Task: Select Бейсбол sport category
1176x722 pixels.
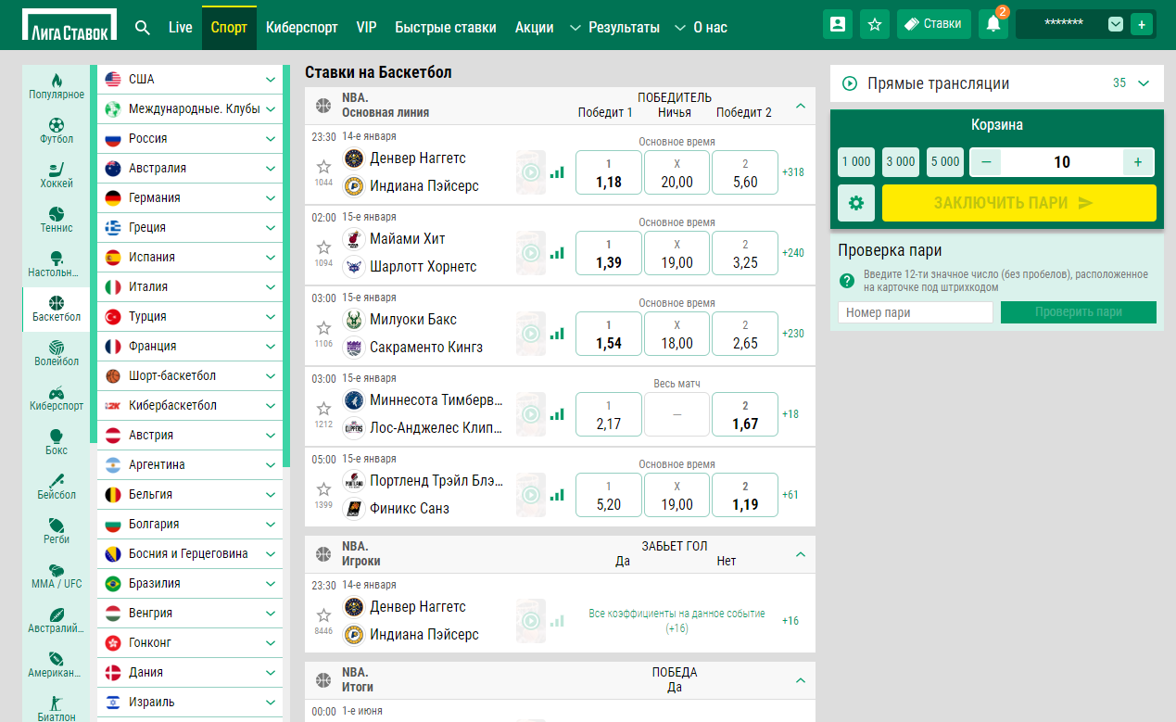Action: coord(57,488)
